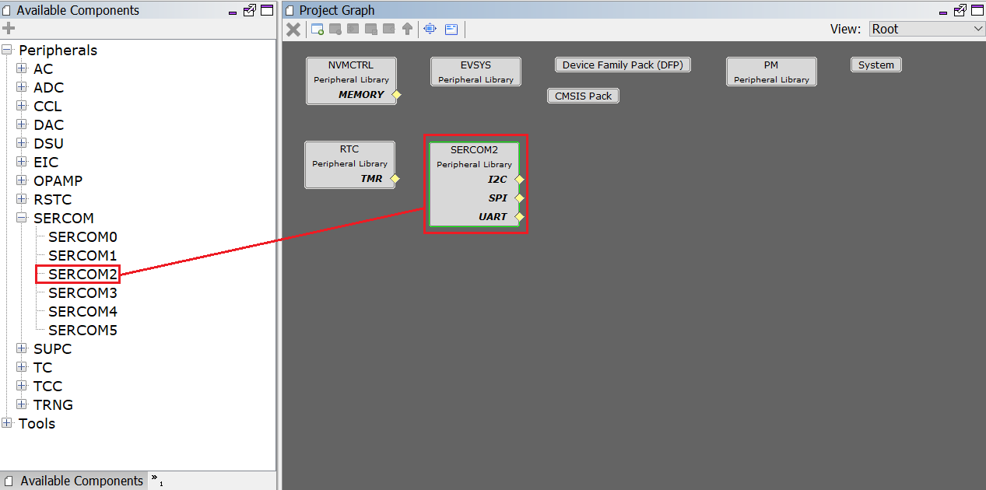Open the View dropdown showing Root
Viewport: 986px width, 490px height.
927,29
